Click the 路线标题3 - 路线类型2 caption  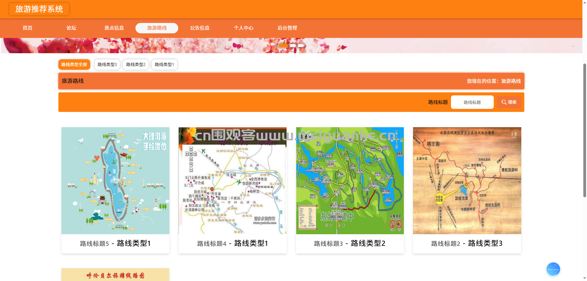[x=350, y=243]
